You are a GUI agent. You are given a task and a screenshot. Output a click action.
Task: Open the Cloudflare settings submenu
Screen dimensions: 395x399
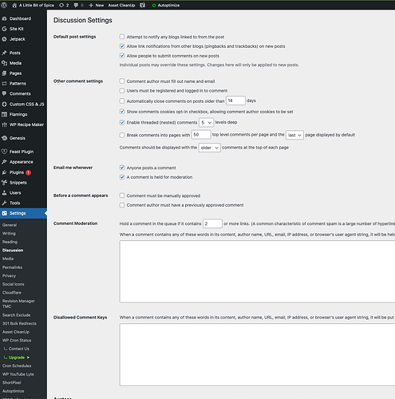pos(12,293)
